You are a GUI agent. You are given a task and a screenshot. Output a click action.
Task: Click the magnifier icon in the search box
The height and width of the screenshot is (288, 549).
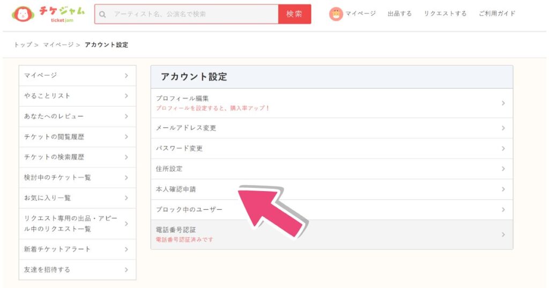(x=102, y=14)
